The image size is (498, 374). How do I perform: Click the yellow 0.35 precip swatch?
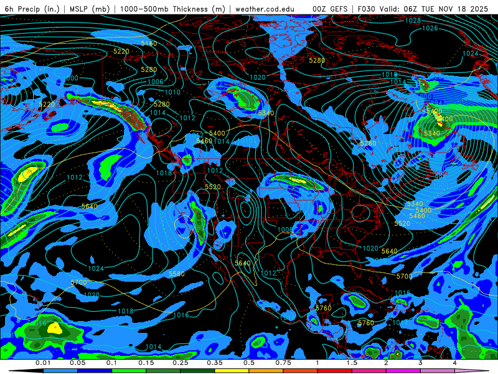coord(232,371)
